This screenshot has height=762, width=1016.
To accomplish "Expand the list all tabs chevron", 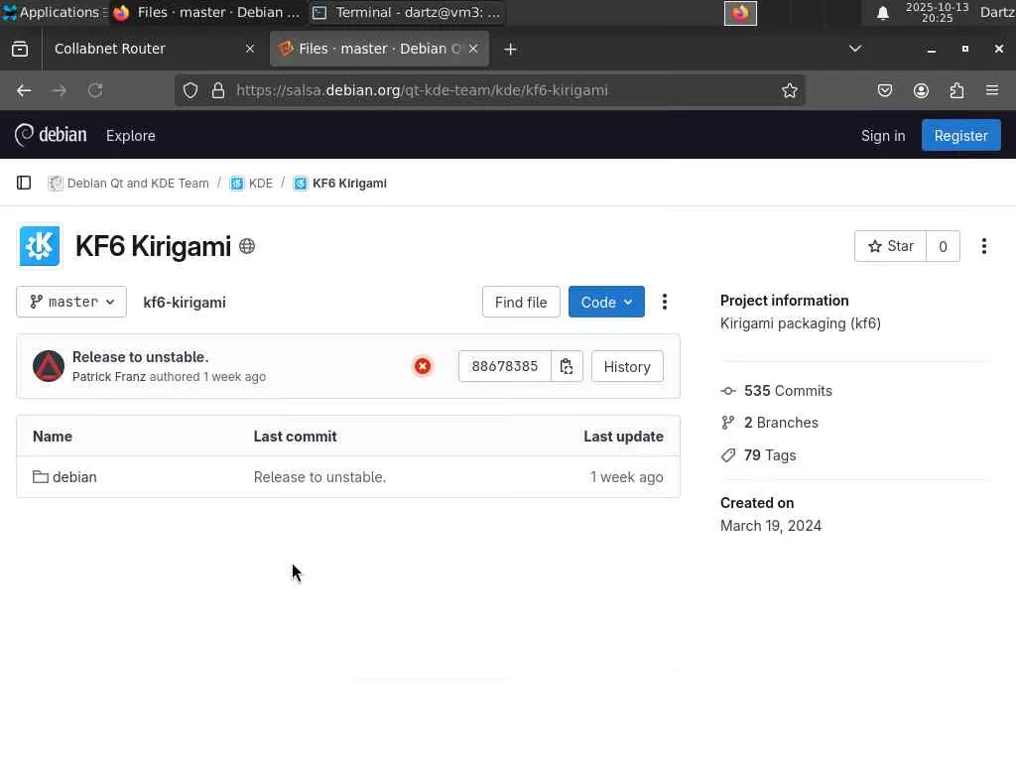I will pyautogui.click(x=855, y=49).
